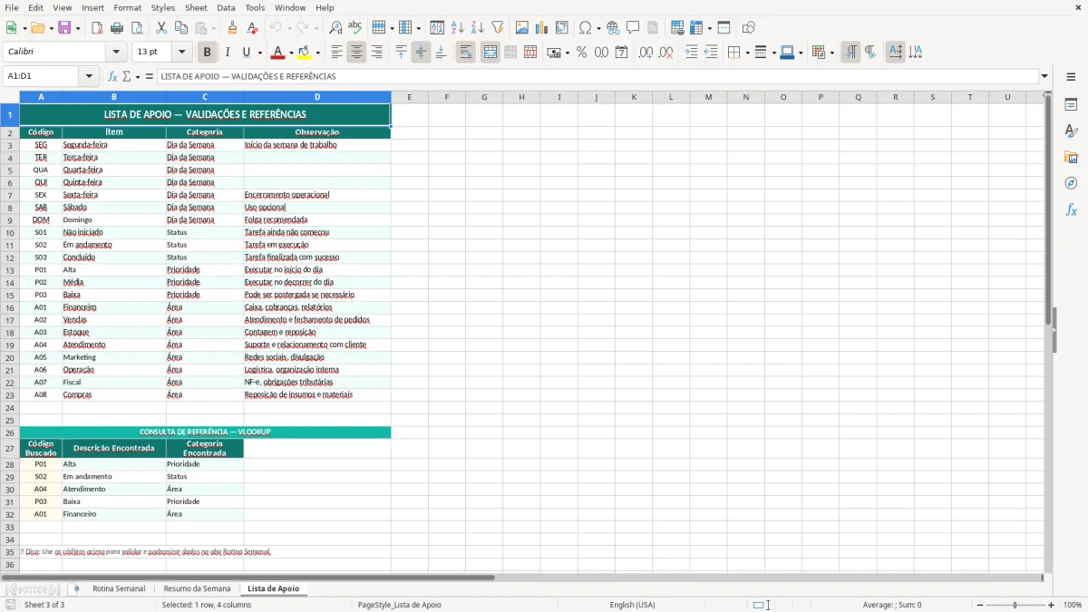The image size is (1088, 612).
Task: Insert a hyperlink
Action: [x=613, y=28]
